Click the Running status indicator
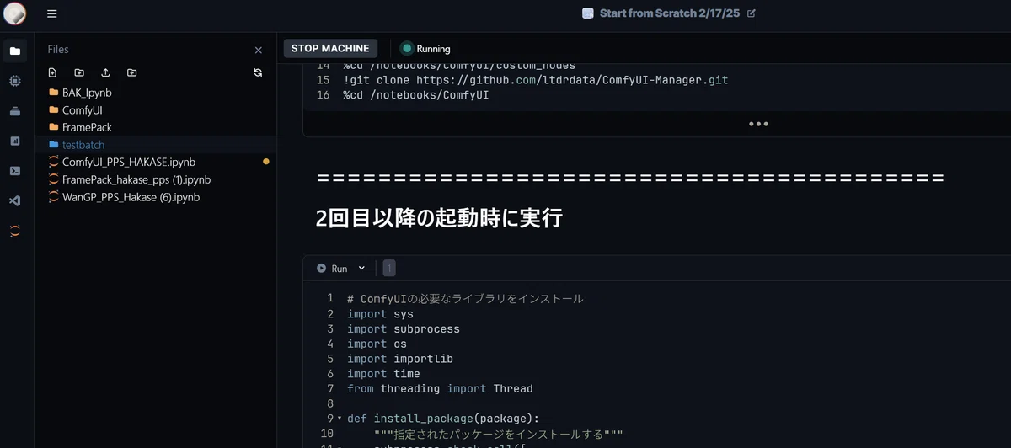 (425, 49)
